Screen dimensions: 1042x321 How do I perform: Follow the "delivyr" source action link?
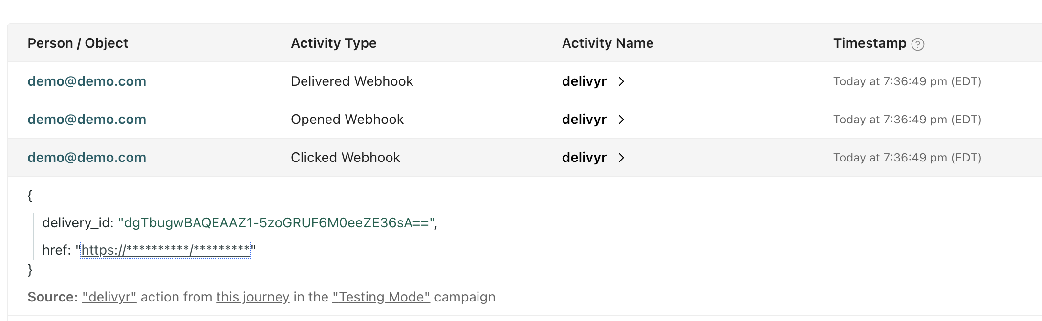109,297
